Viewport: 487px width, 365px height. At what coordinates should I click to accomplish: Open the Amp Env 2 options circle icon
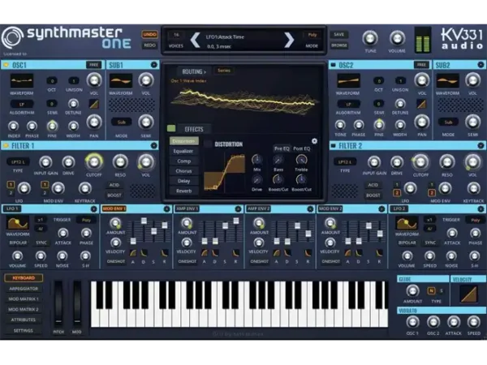(310, 209)
